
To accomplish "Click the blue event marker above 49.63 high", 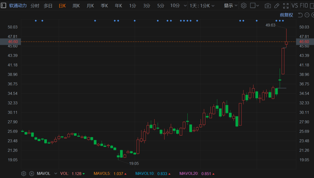I will [x=283, y=21].
